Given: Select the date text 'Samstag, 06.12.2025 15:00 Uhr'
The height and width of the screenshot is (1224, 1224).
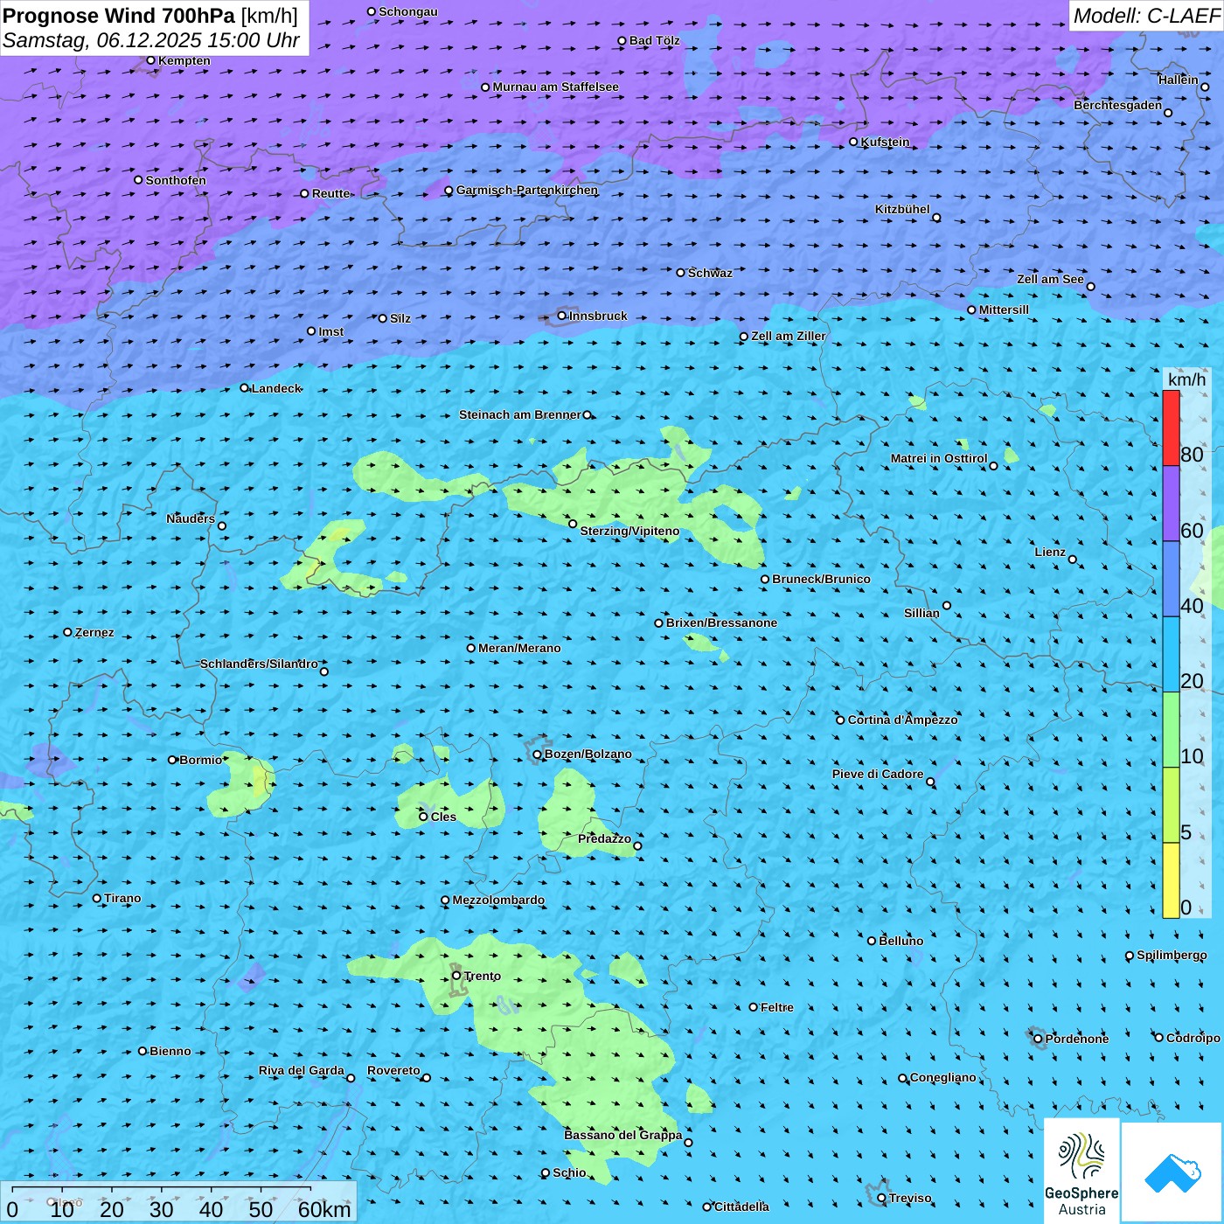Looking at the screenshot, I should pos(151,40).
